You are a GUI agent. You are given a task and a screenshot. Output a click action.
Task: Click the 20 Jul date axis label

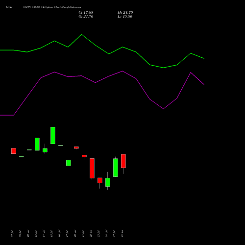75,234
